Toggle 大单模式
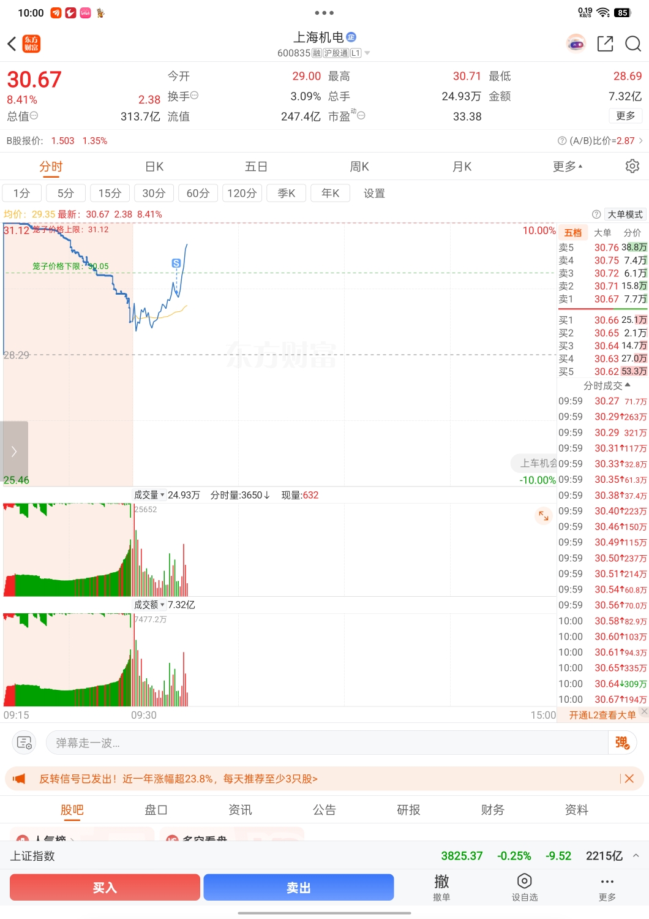Screen dimensions: 649x919 tap(625, 214)
